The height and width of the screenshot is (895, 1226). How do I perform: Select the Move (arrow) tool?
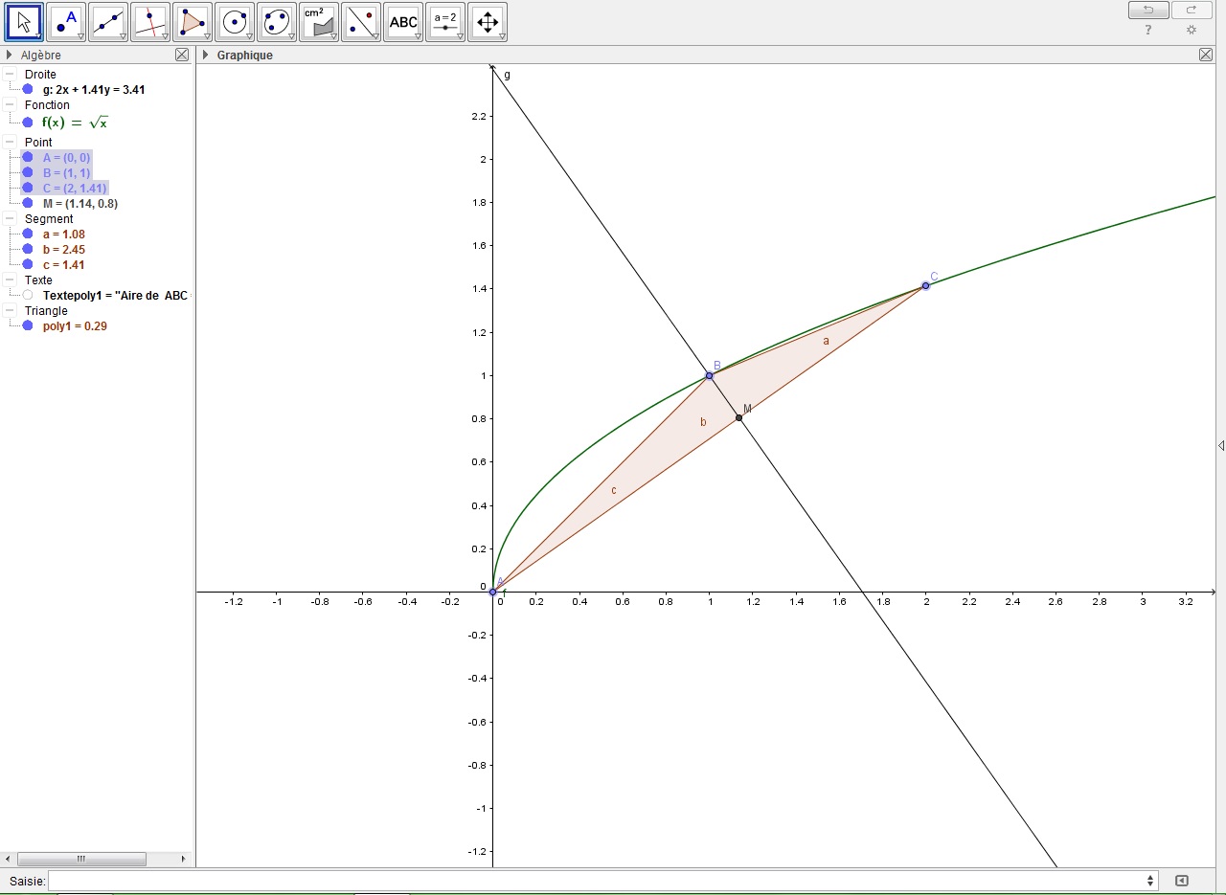point(24,22)
